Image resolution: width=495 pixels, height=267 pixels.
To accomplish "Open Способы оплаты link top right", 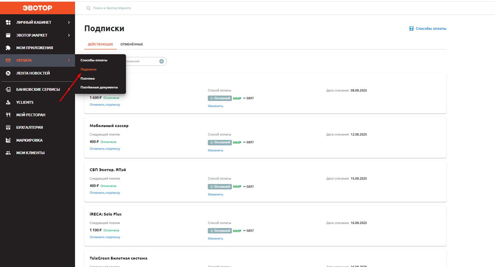I will (x=431, y=28).
